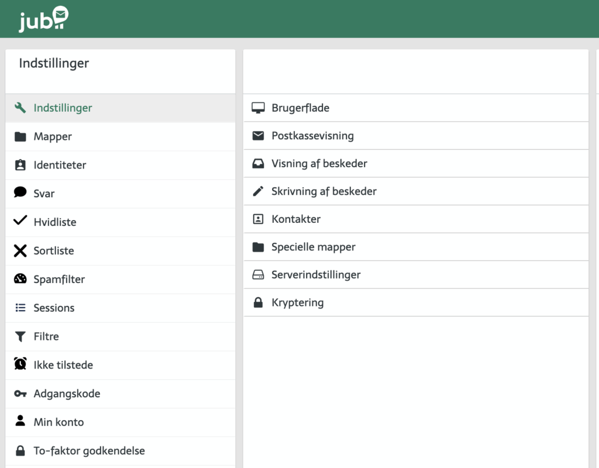Click the wrench icon beside Indstillinger
Image resolution: width=599 pixels, height=468 pixels.
pyautogui.click(x=20, y=108)
